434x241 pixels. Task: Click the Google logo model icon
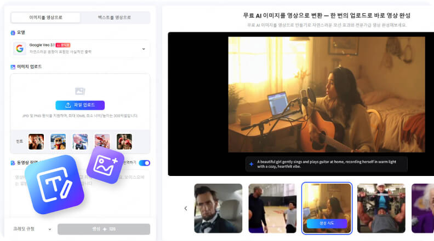coord(20,49)
